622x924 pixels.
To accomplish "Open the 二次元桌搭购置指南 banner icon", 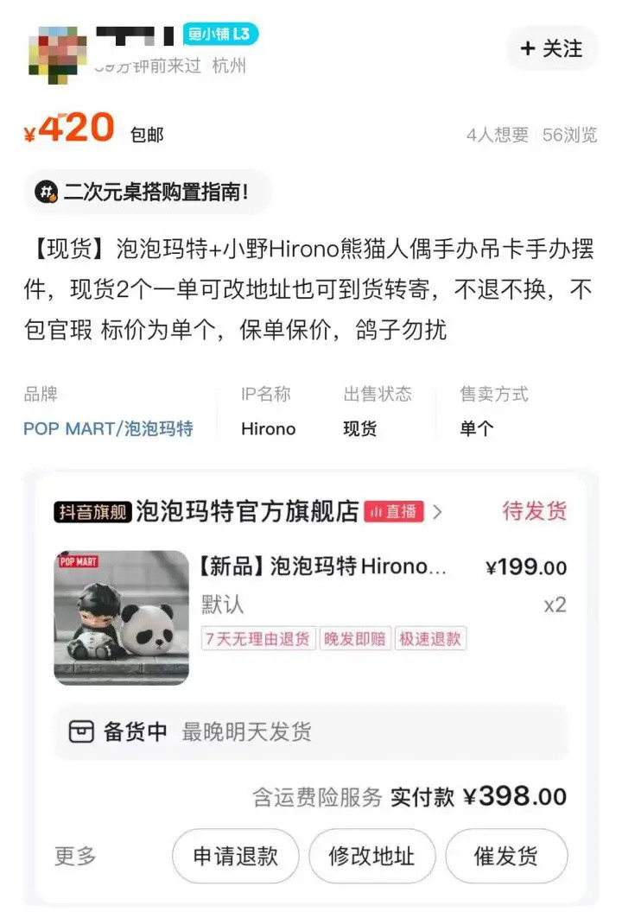I will tap(46, 192).
